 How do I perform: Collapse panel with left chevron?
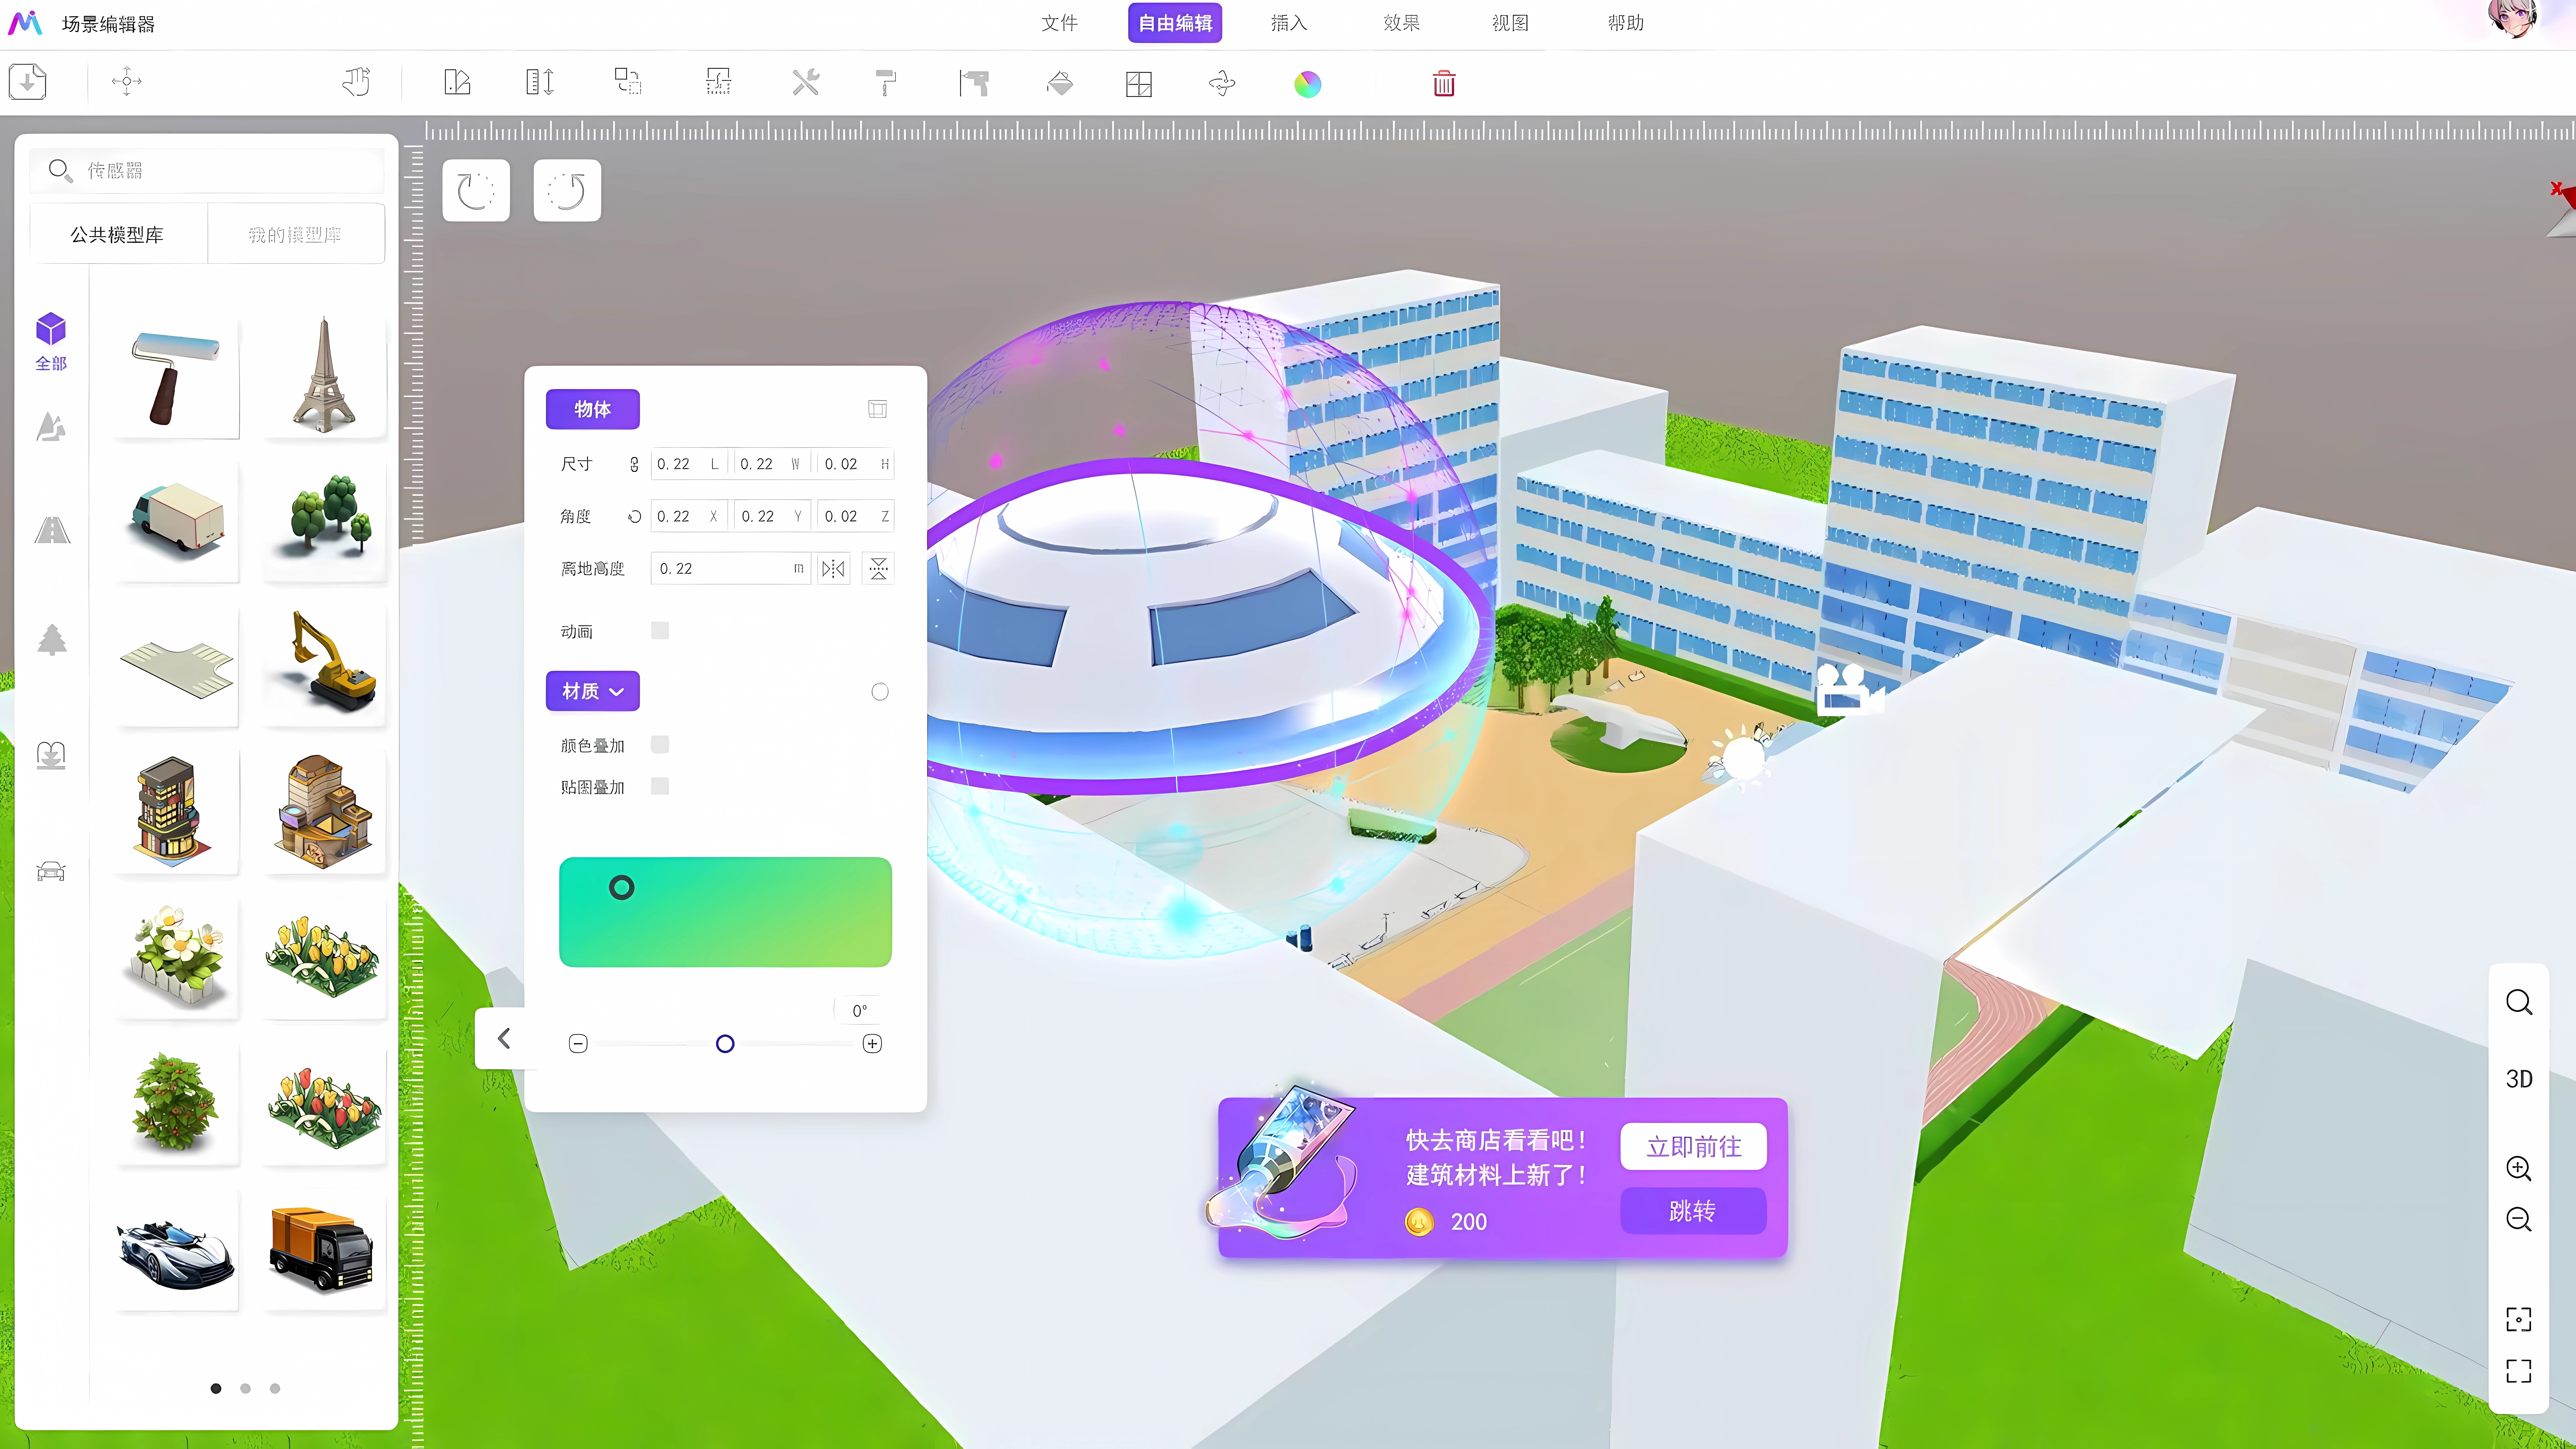point(503,1039)
